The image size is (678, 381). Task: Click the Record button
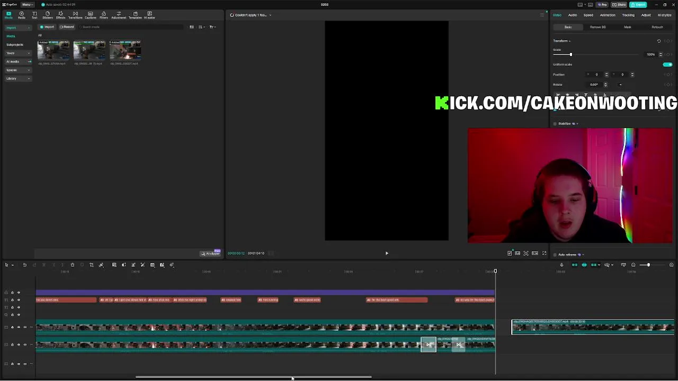(67, 27)
